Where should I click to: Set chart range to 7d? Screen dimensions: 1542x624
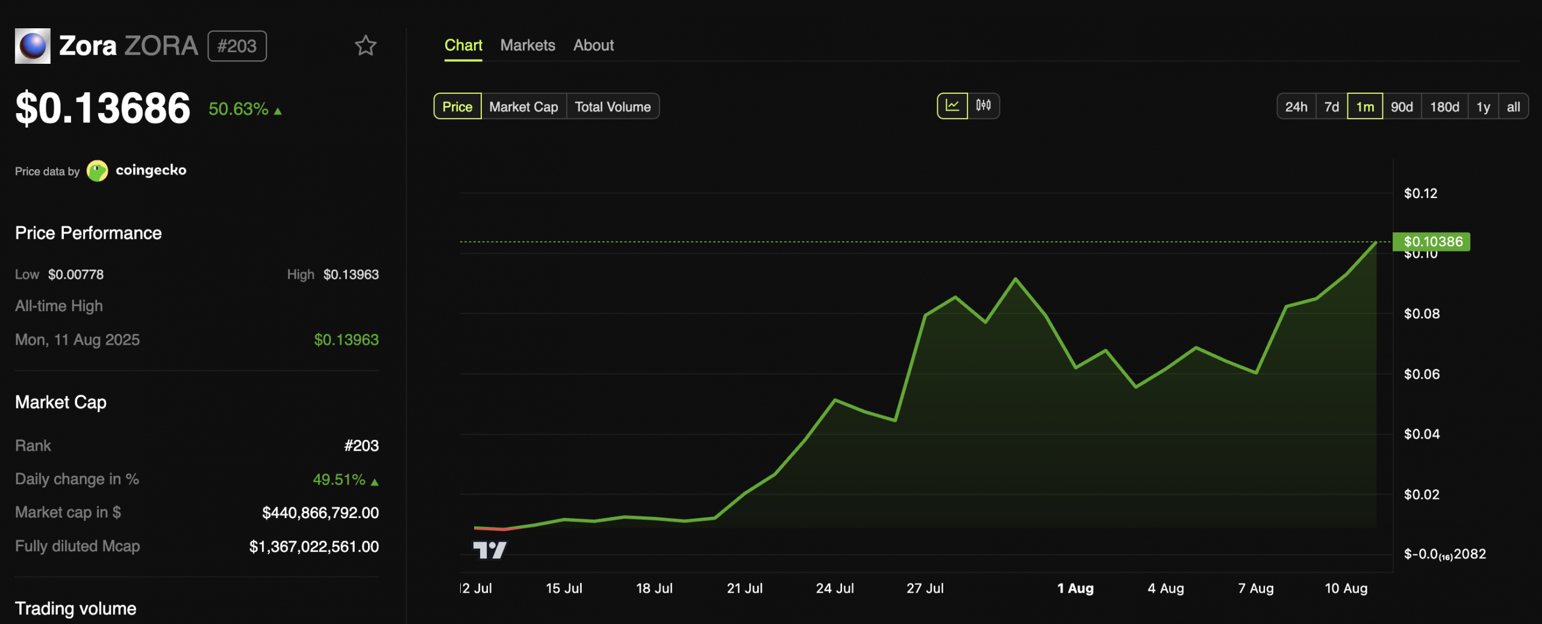[1331, 107]
